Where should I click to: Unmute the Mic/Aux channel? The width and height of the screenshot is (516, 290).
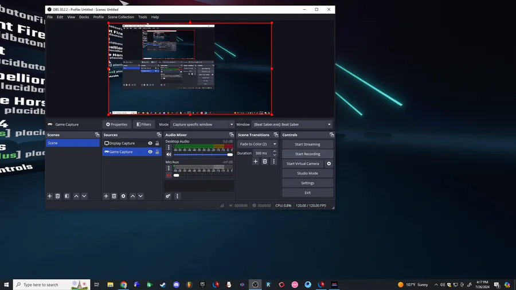[x=169, y=175]
